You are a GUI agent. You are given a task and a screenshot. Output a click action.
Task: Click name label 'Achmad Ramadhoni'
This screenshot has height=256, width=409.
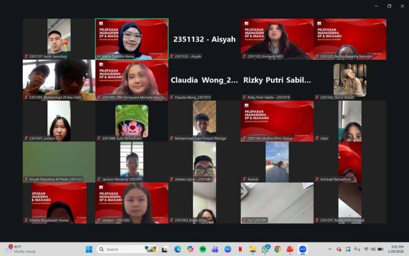336,179
